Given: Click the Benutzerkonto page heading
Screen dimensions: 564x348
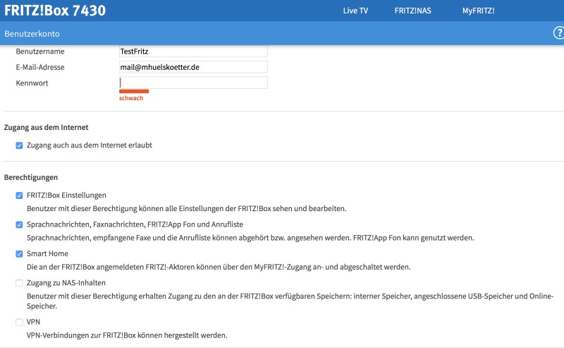Looking at the screenshot, I should (32, 34).
